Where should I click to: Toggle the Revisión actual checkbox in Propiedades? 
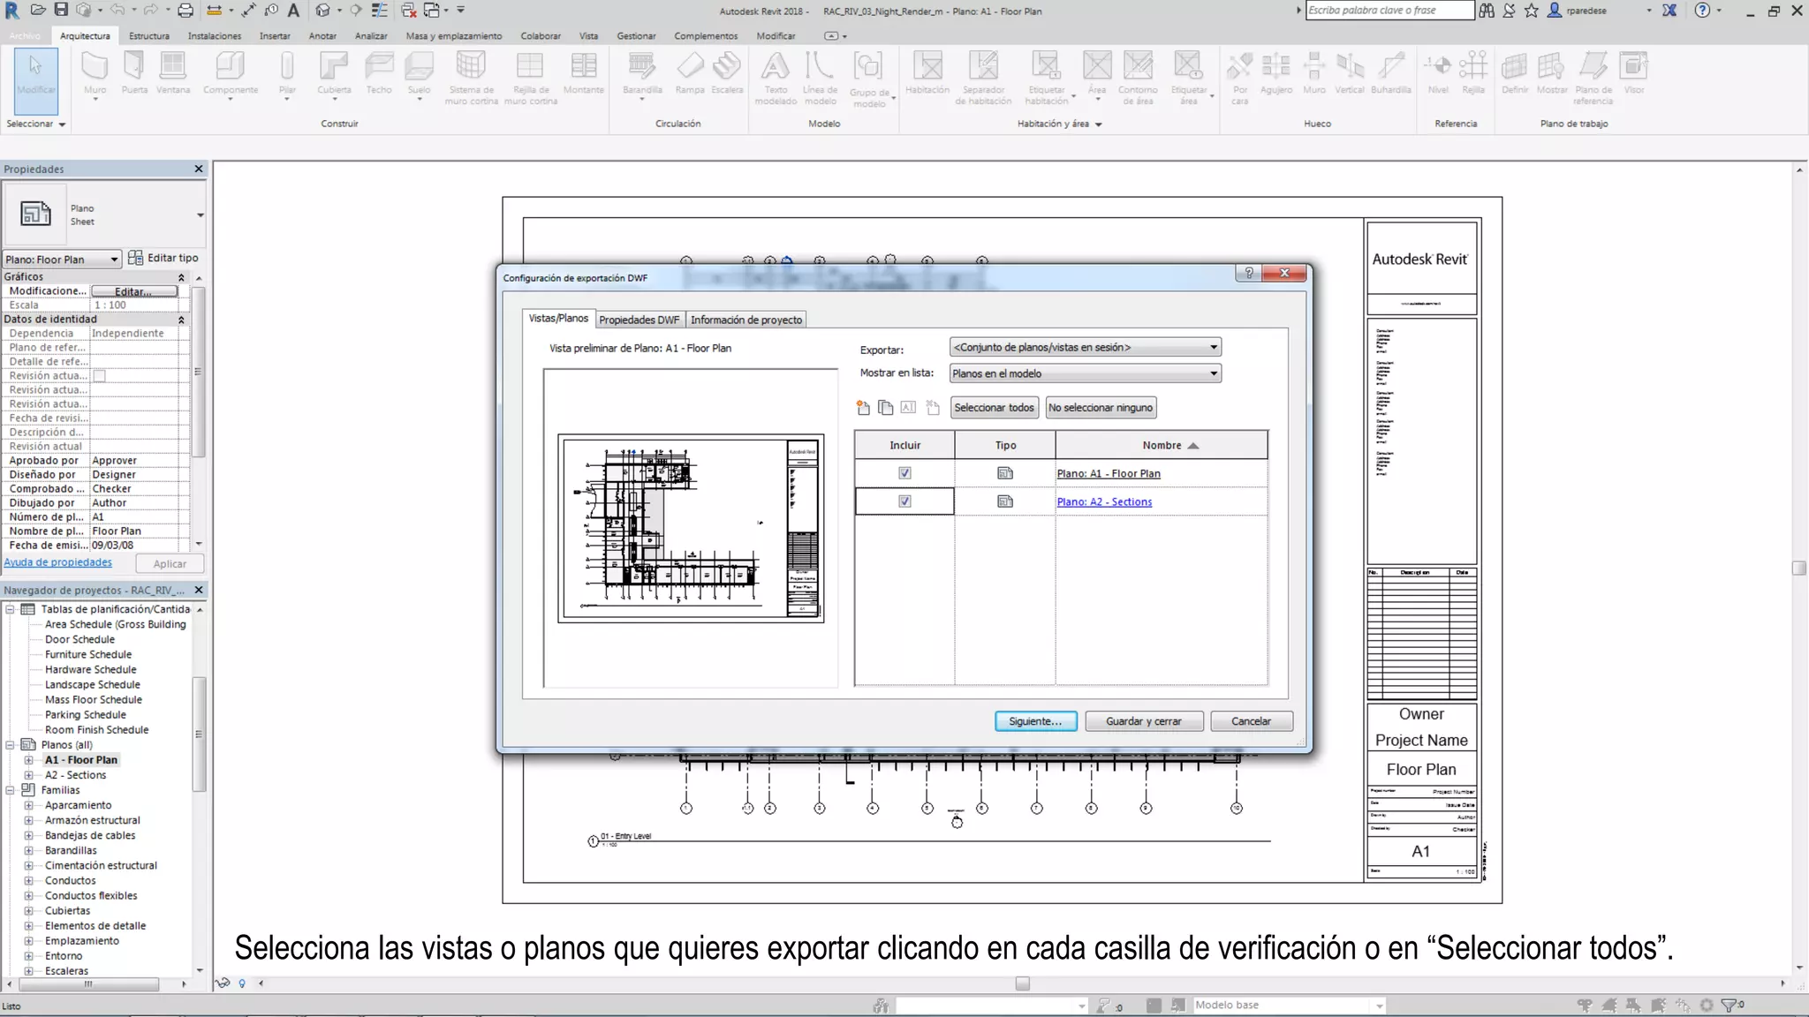coord(100,376)
